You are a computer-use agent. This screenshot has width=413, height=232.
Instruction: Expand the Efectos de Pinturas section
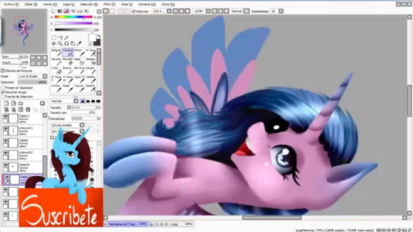pos(3,71)
